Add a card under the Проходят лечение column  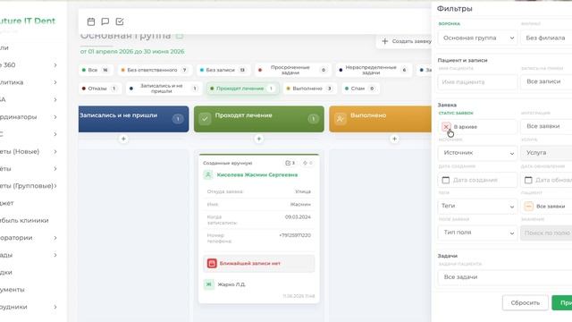pyautogui.click(x=258, y=139)
